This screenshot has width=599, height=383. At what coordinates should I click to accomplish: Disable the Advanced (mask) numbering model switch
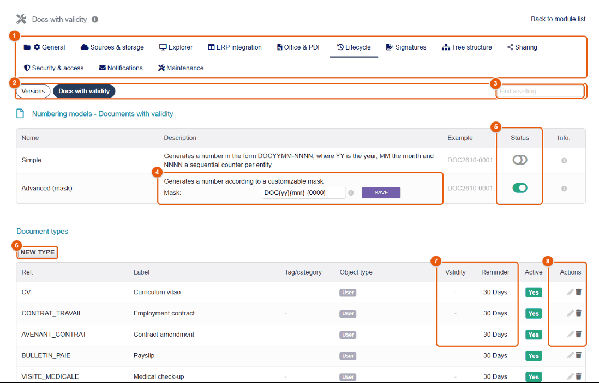519,187
